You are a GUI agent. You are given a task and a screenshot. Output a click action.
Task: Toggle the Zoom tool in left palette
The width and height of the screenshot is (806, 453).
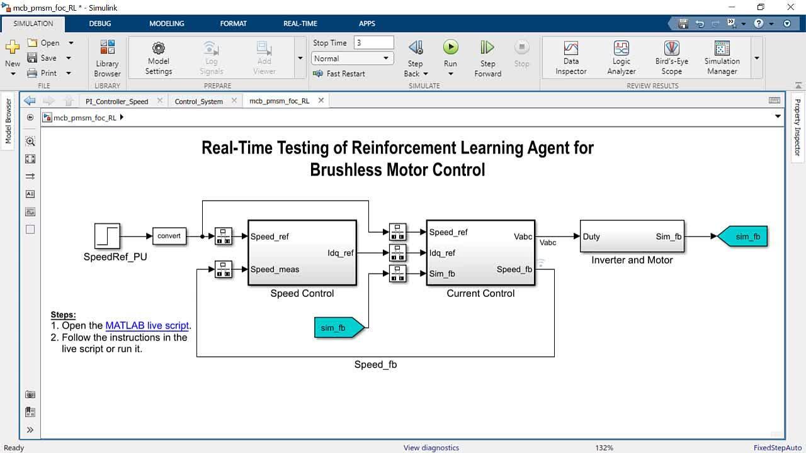(30, 142)
